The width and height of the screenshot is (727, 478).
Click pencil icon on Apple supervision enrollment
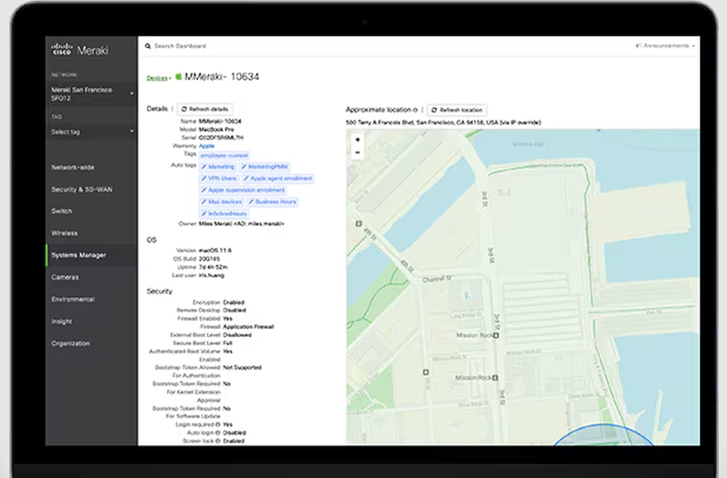pyautogui.click(x=204, y=190)
